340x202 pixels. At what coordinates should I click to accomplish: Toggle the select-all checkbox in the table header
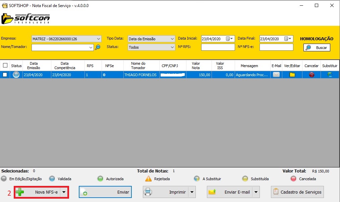tap(5, 66)
